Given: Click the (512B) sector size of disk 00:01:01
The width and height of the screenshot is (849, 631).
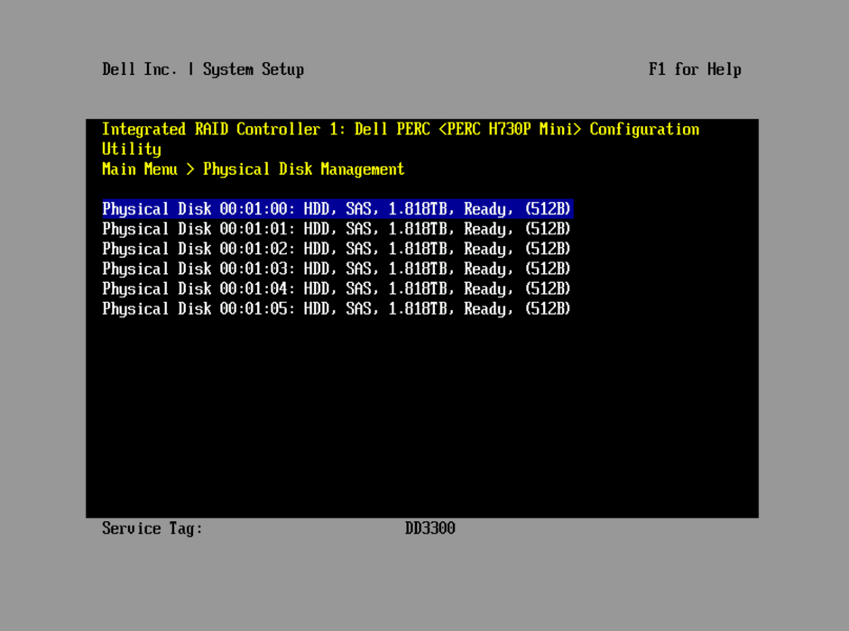Looking at the screenshot, I should tap(547, 229).
